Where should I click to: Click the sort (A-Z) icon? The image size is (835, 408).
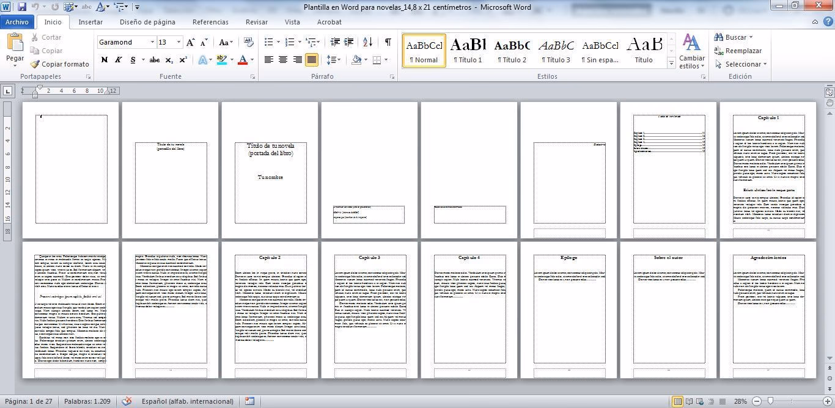tap(367, 42)
